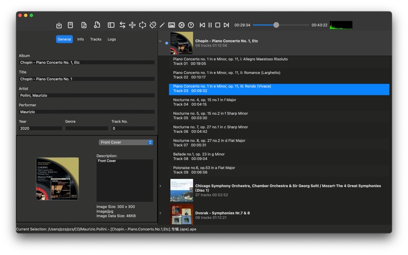Click the swap arrows toolbar icon
This screenshot has width=408, height=255.
122,25
